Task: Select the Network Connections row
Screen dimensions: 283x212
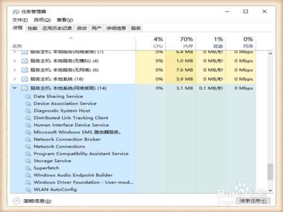Action: tap(133, 146)
